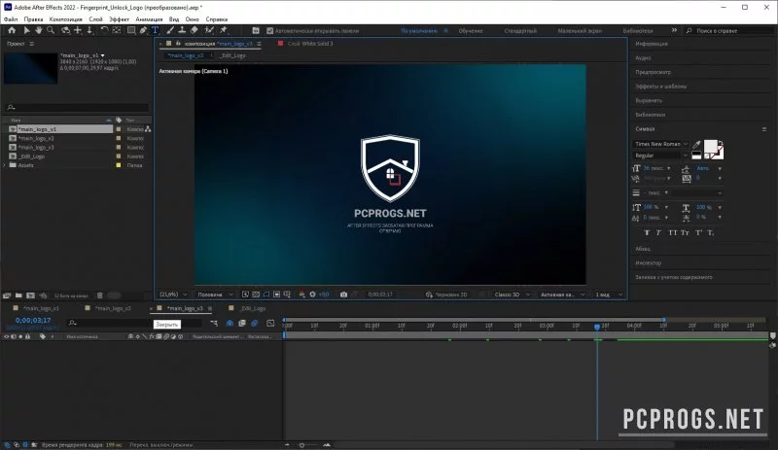Screen dimensions: 778x450
Task: Select the Библиотеки workspace
Action: tap(638, 31)
